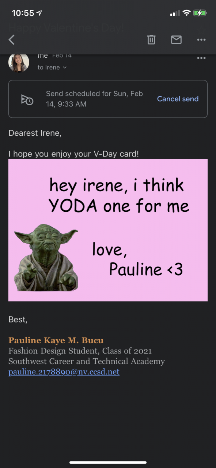The image size is (216, 468).
Task: Click Cancel send
Action: click(178, 99)
